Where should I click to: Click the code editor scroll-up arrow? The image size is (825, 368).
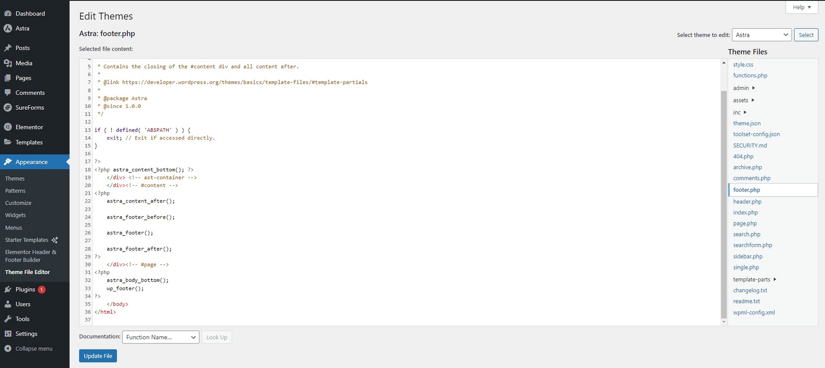[x=724, y=63]
